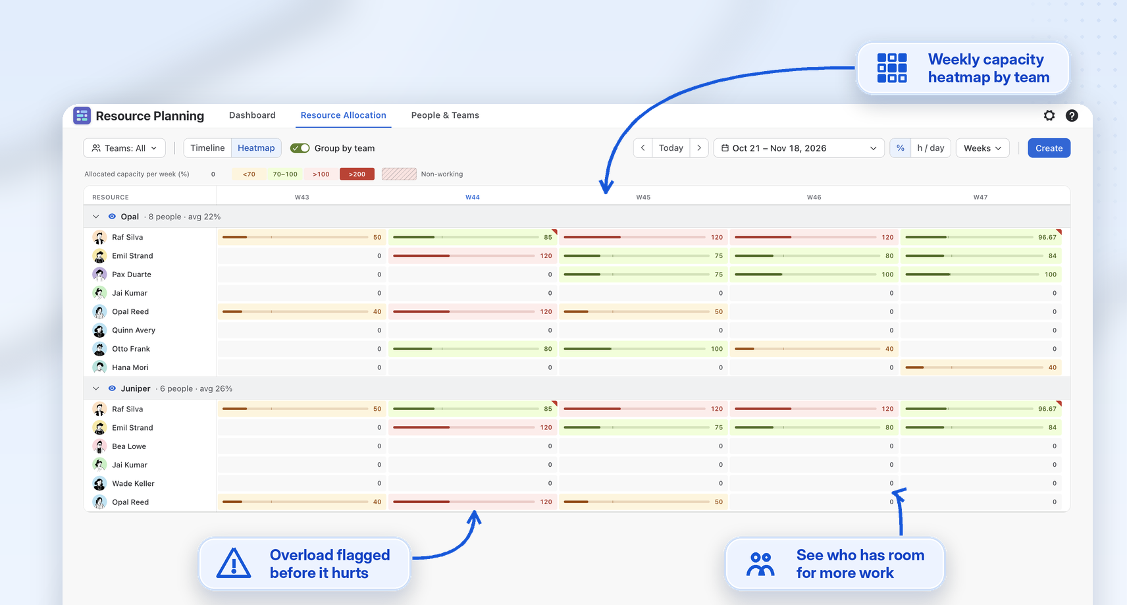
Task: Open the Dashboard tab
Action: point(252,115)
